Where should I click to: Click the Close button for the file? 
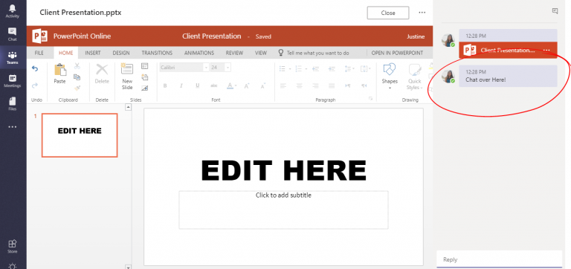[x=388, y=13]
